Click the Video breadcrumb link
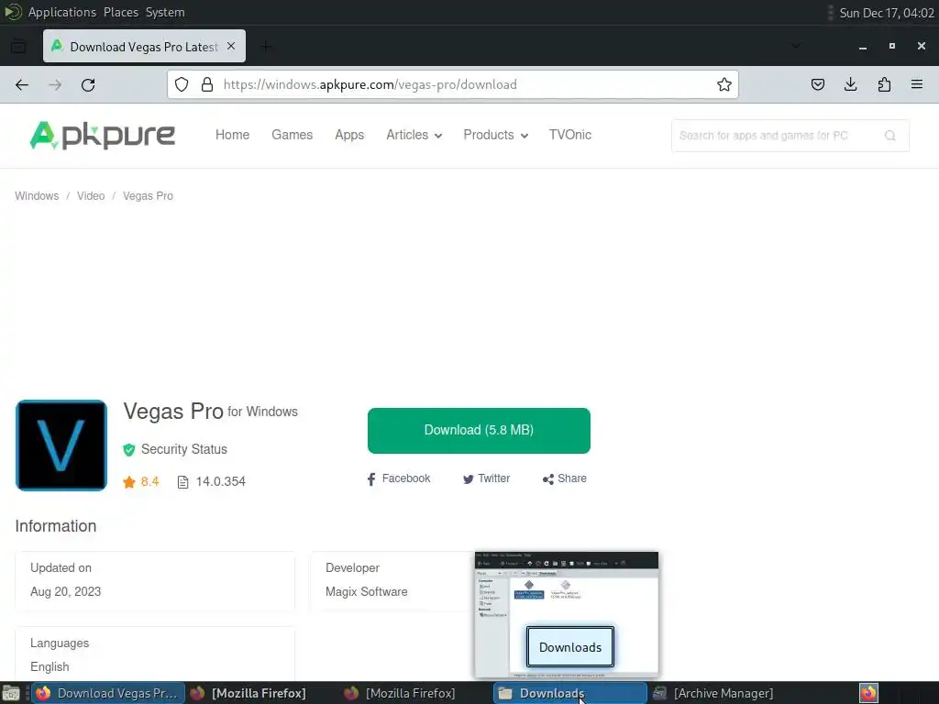 click(x=91, y=196)
